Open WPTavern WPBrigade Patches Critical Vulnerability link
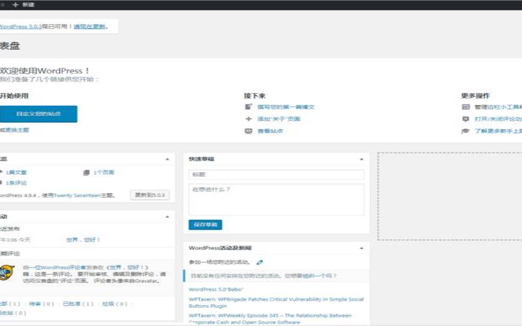 tap(276, 303)
